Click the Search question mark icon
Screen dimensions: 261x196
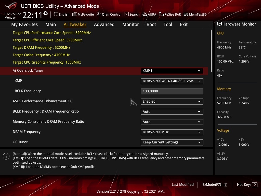click(126, 14)
